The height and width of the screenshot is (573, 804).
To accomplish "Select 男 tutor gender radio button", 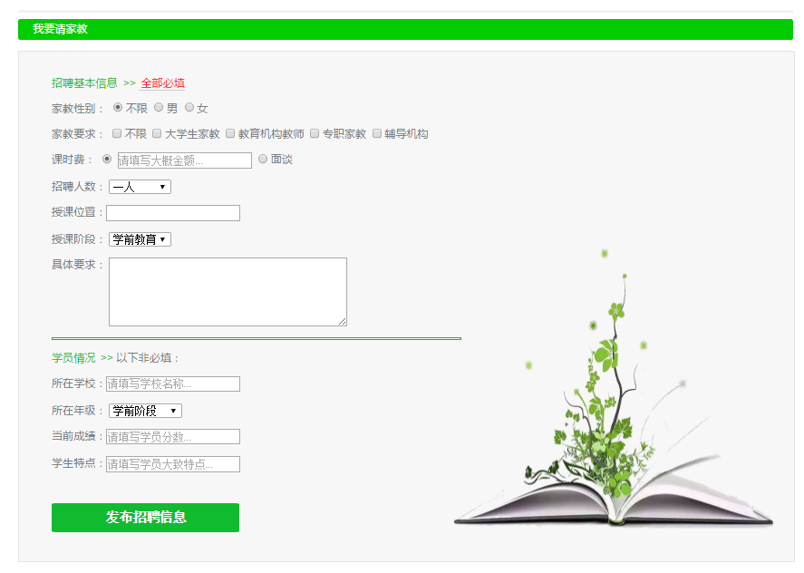I will (159, 107).
